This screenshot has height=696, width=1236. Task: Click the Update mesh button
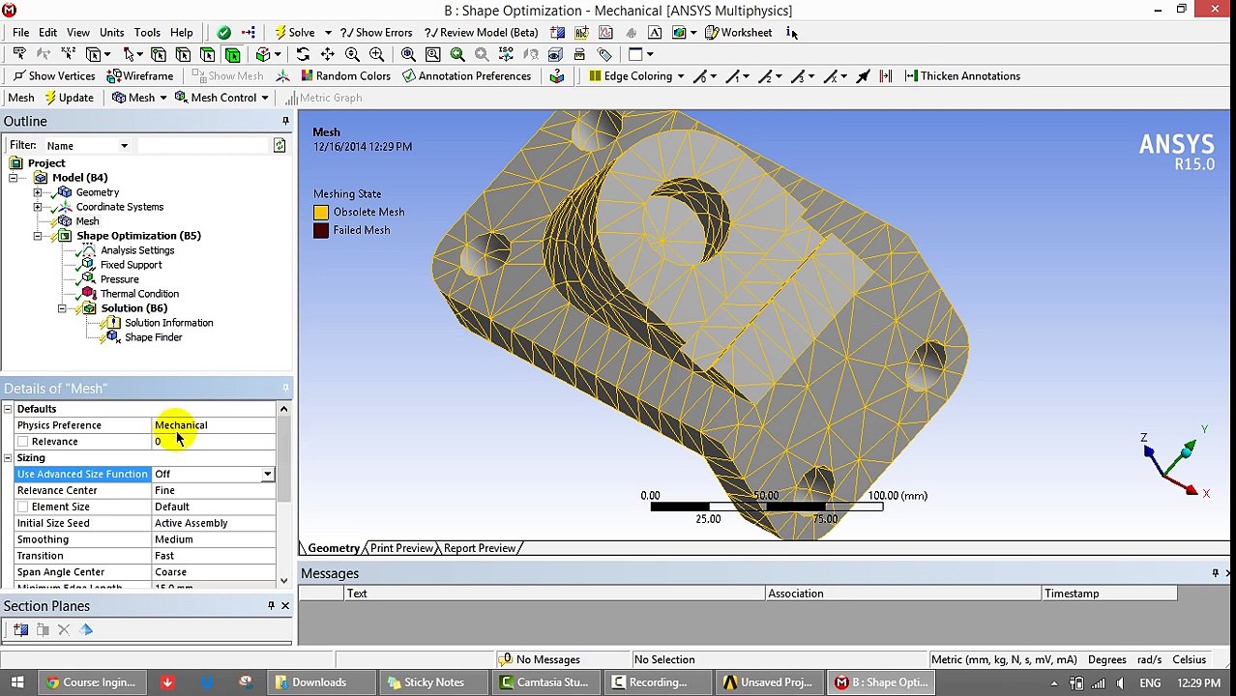click(x=69, y=98)
